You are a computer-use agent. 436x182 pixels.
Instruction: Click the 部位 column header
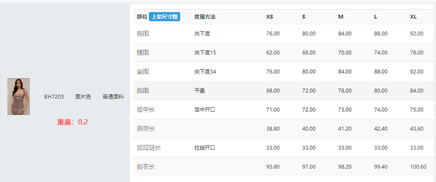click(x=142, y=16)
